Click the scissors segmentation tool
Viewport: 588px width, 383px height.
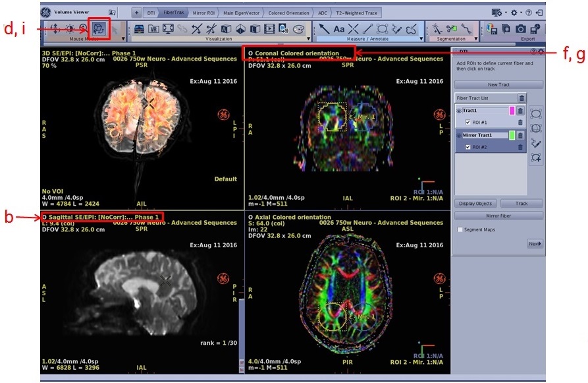pos(452,29)
